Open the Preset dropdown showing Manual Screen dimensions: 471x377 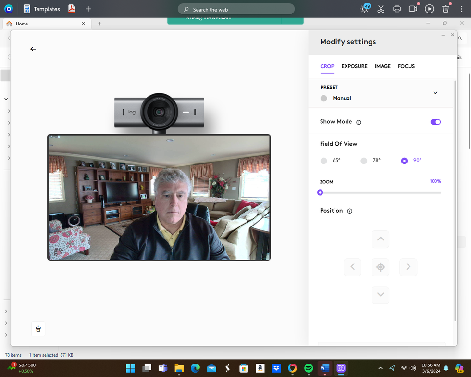click(435, 92)
